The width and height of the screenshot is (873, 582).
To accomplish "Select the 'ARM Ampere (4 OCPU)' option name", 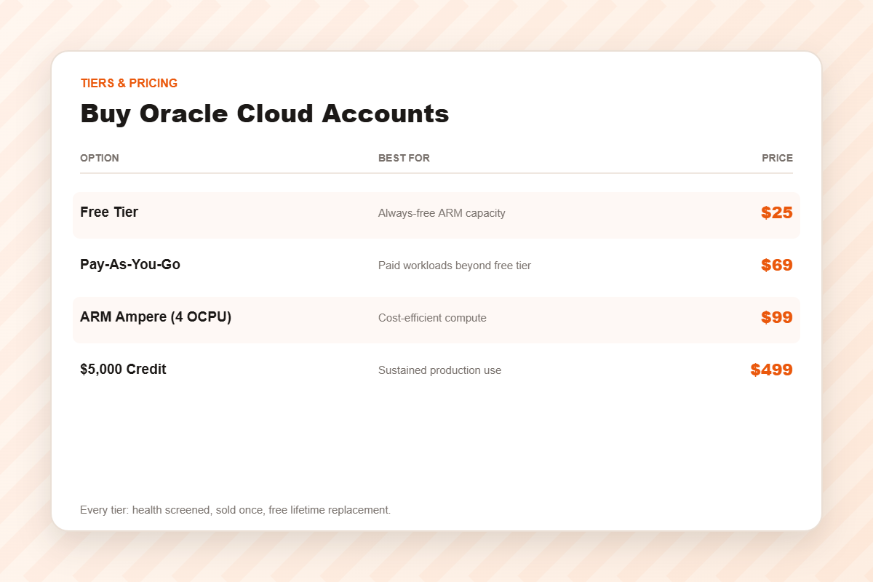I will tap(156, 317).
